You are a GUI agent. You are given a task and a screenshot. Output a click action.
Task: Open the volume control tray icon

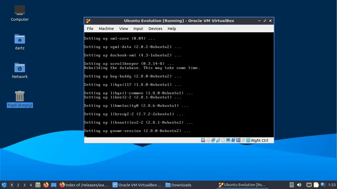(x=299, y=185)
